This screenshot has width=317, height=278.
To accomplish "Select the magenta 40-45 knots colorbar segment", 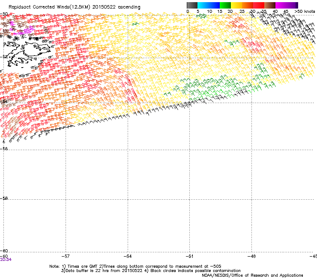I will [x=281, y=5].
